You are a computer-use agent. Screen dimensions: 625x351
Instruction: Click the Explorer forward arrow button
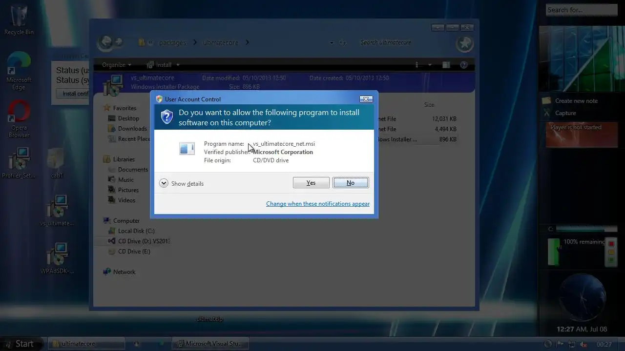[x=118, y=42]
